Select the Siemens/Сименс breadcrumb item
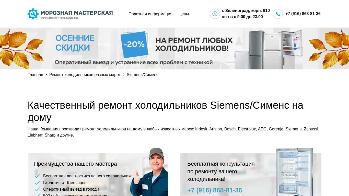 coord(143,75)
